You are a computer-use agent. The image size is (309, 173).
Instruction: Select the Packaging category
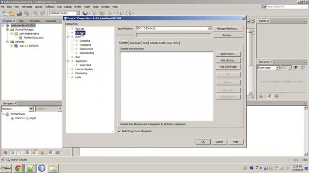click(x=85, y=45)
